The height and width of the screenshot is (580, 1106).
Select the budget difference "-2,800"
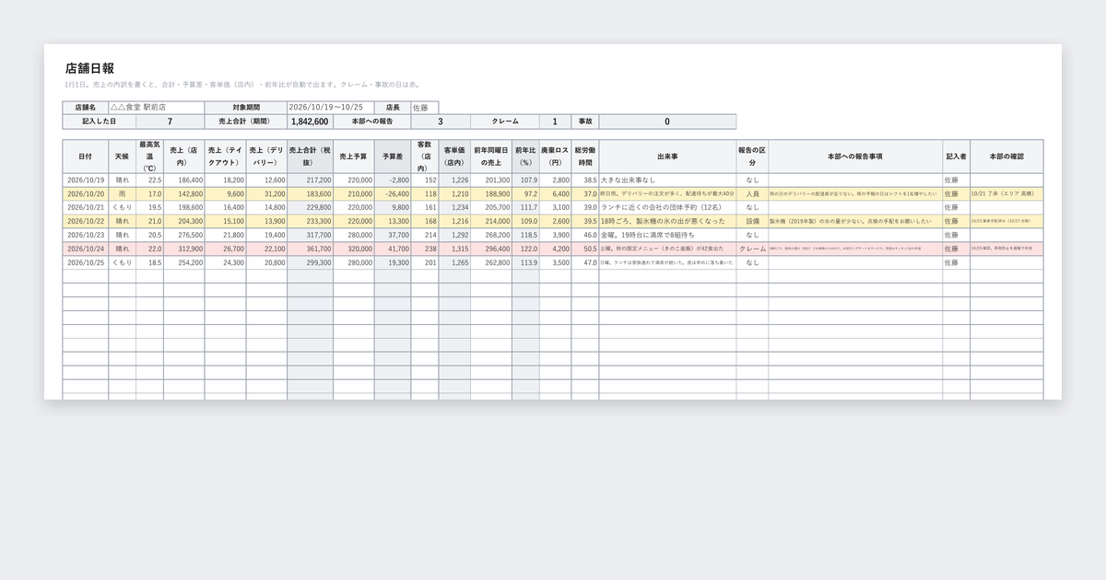[393, 180]
